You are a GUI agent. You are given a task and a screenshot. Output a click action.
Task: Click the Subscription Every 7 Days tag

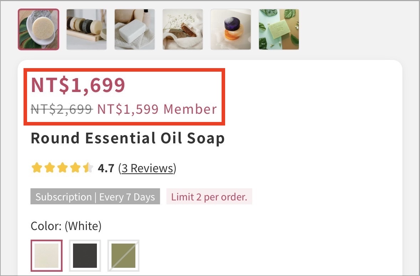click(95, 196)
